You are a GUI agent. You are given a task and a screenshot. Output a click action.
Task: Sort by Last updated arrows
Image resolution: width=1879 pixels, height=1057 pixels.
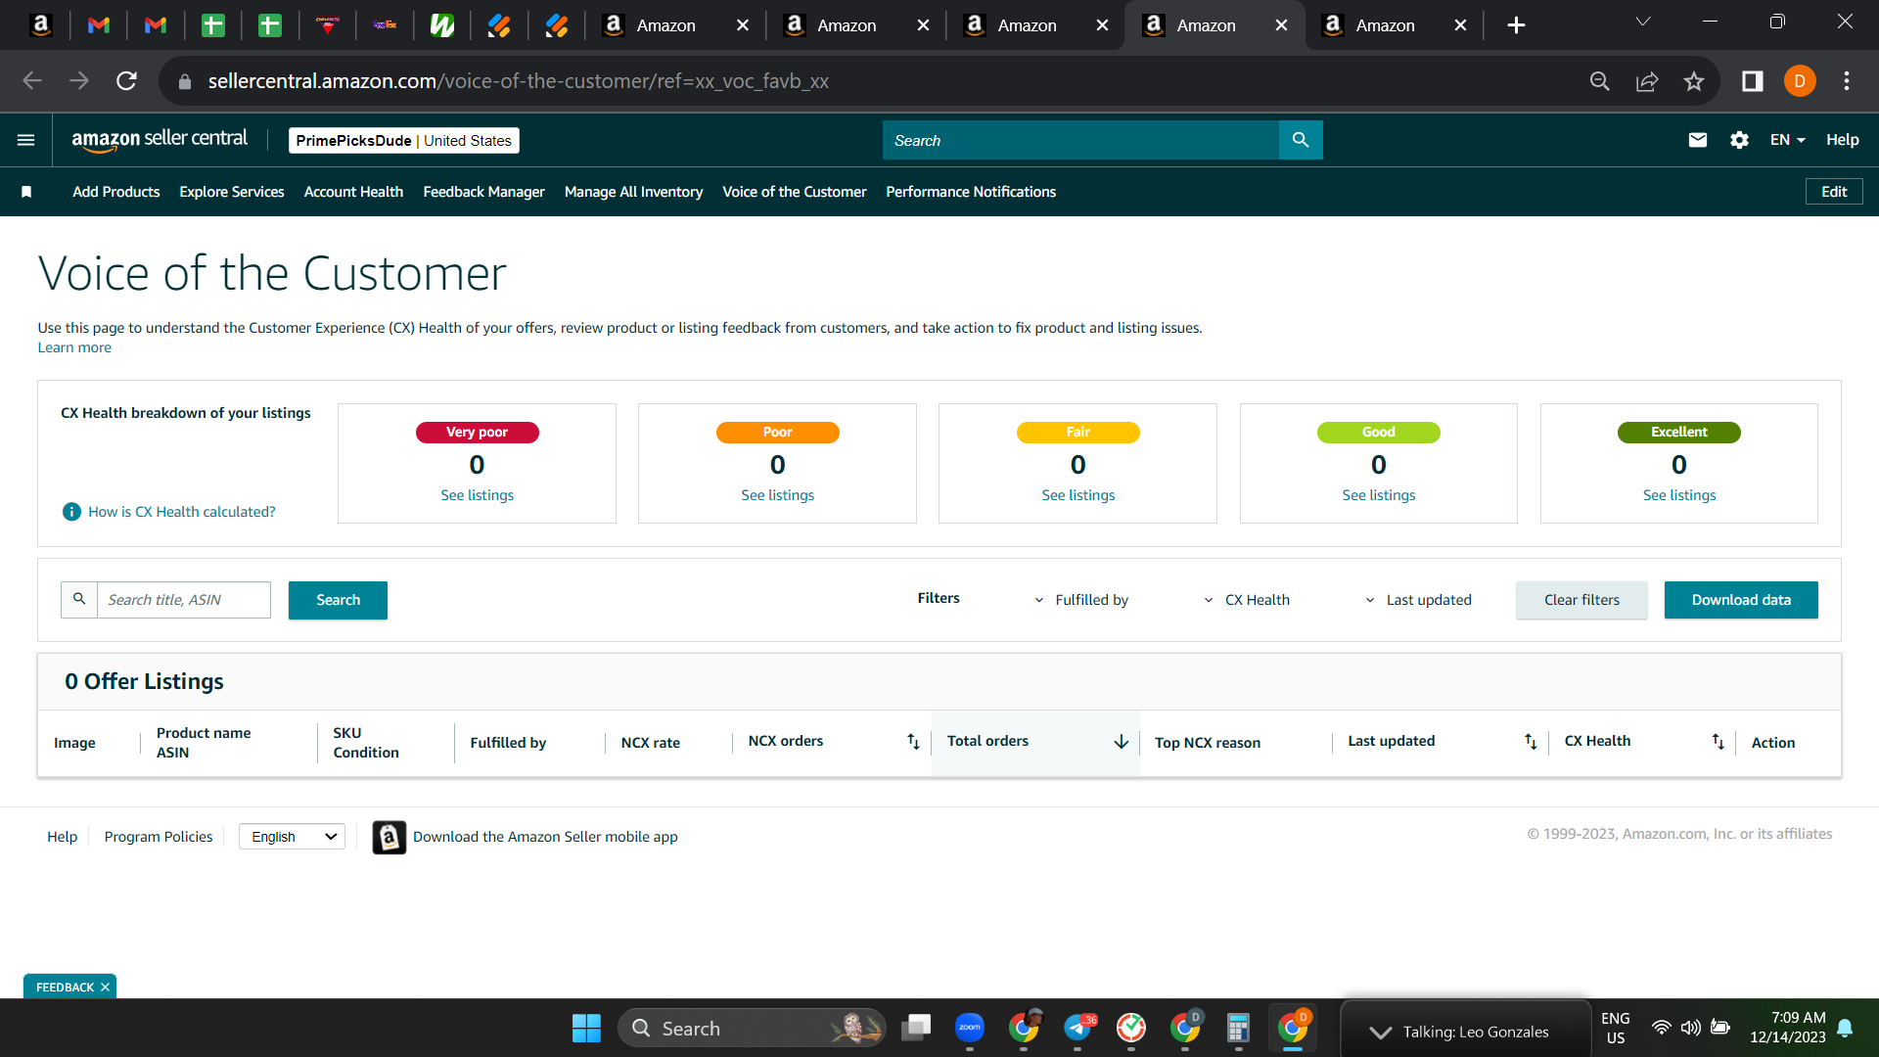tap(1531, 742)
